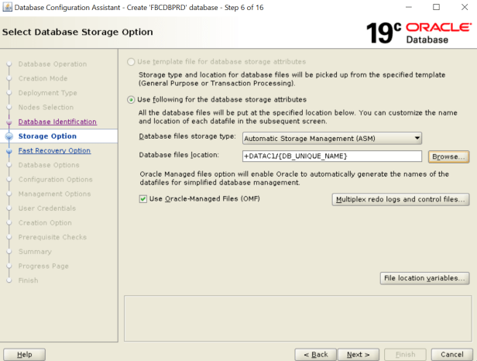
Task: Select Storage Option in the step list
Action: coord(47,136)
